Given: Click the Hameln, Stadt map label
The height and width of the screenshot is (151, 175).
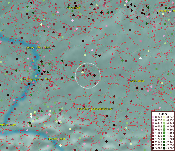Looking at the screenshot, I should [x=56, y=139].
